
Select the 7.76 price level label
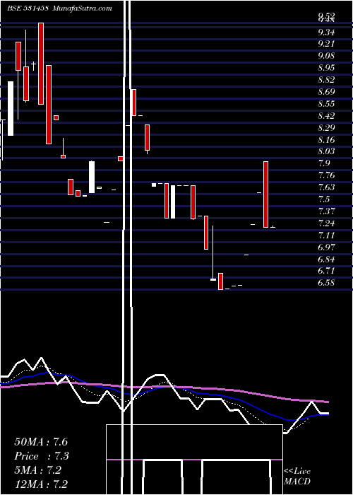tap(326, 175)
